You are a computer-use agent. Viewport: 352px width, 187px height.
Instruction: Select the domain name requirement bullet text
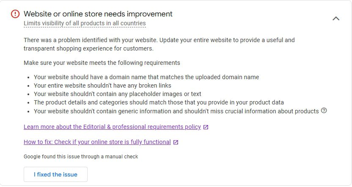click(146, 77)
